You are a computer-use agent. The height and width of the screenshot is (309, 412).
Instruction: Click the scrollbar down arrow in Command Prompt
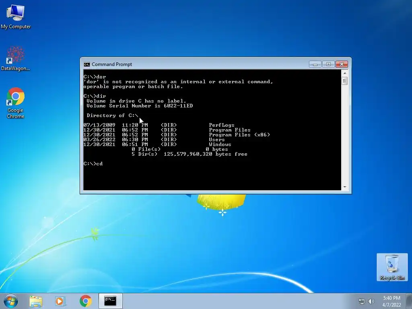[345, 187]
